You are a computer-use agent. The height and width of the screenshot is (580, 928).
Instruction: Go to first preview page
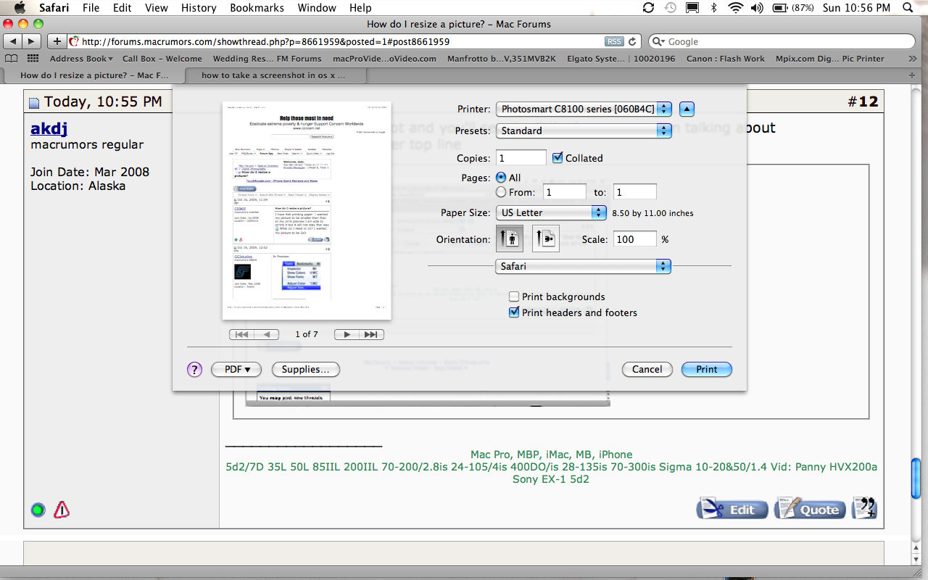[241, 334]
